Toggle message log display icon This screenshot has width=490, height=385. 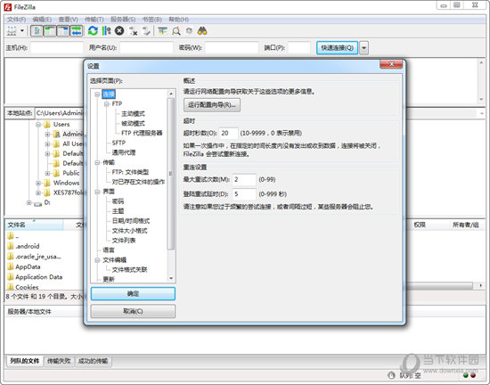tap(37, 31)
